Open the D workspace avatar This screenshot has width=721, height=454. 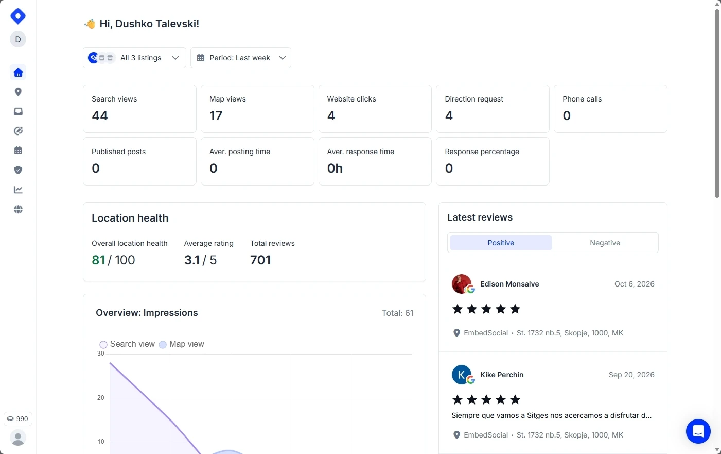click(18, 39)
